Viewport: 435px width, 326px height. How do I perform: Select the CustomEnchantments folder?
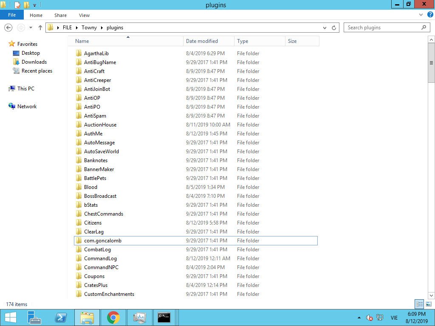click(195, 294)
